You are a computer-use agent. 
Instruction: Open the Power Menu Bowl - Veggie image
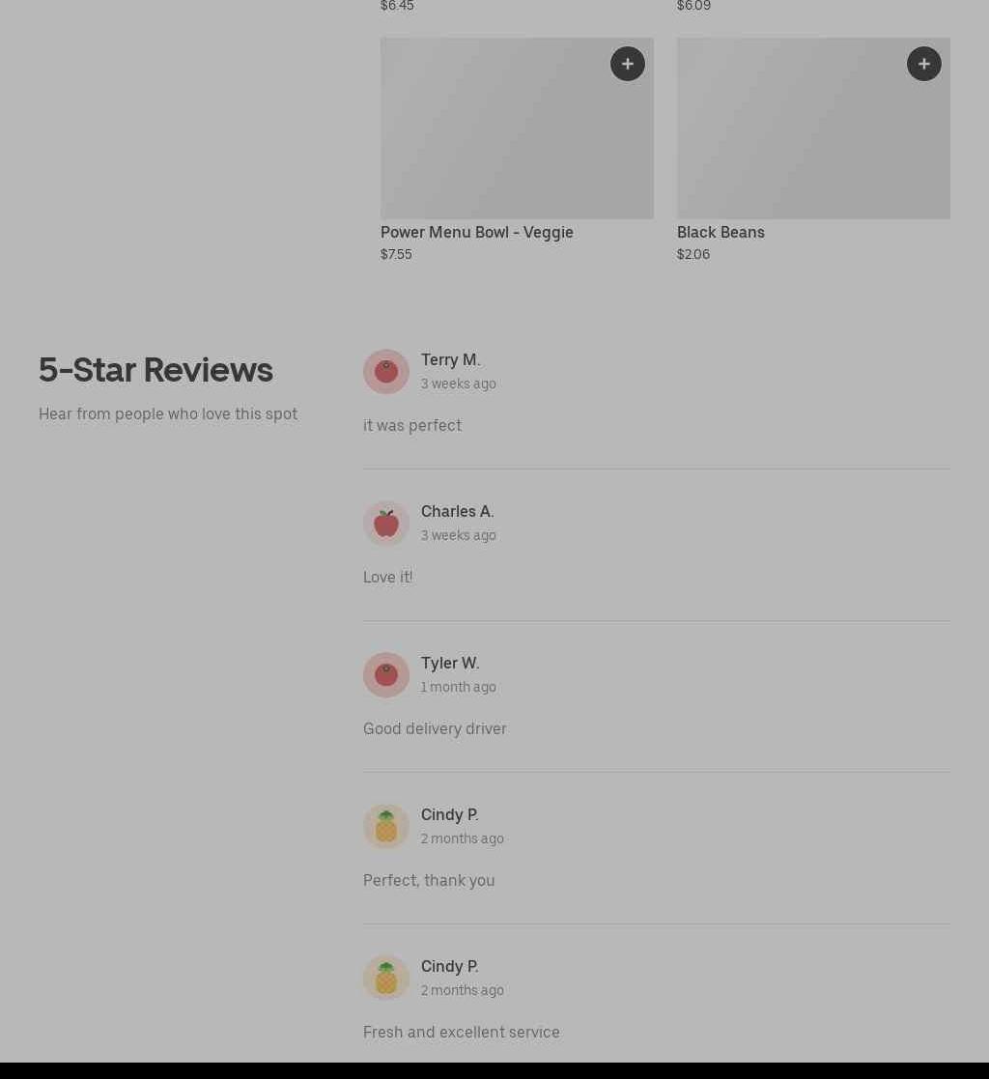[517, 128]
